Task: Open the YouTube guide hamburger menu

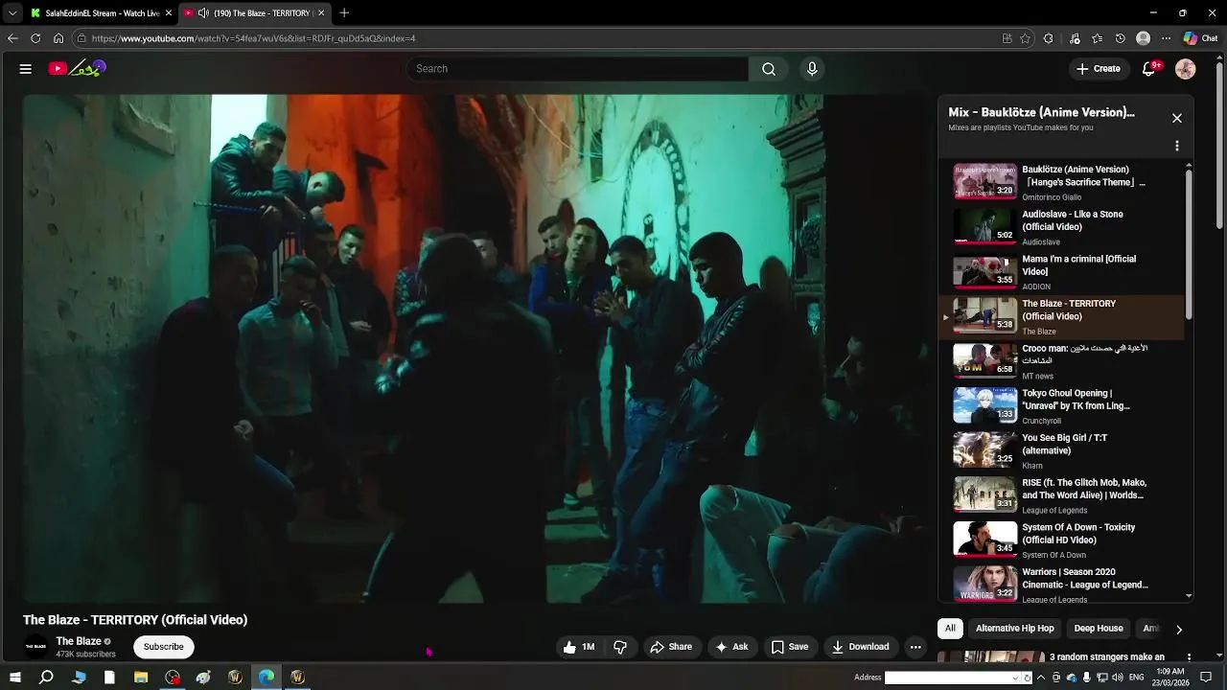Action: pos(26,69)
